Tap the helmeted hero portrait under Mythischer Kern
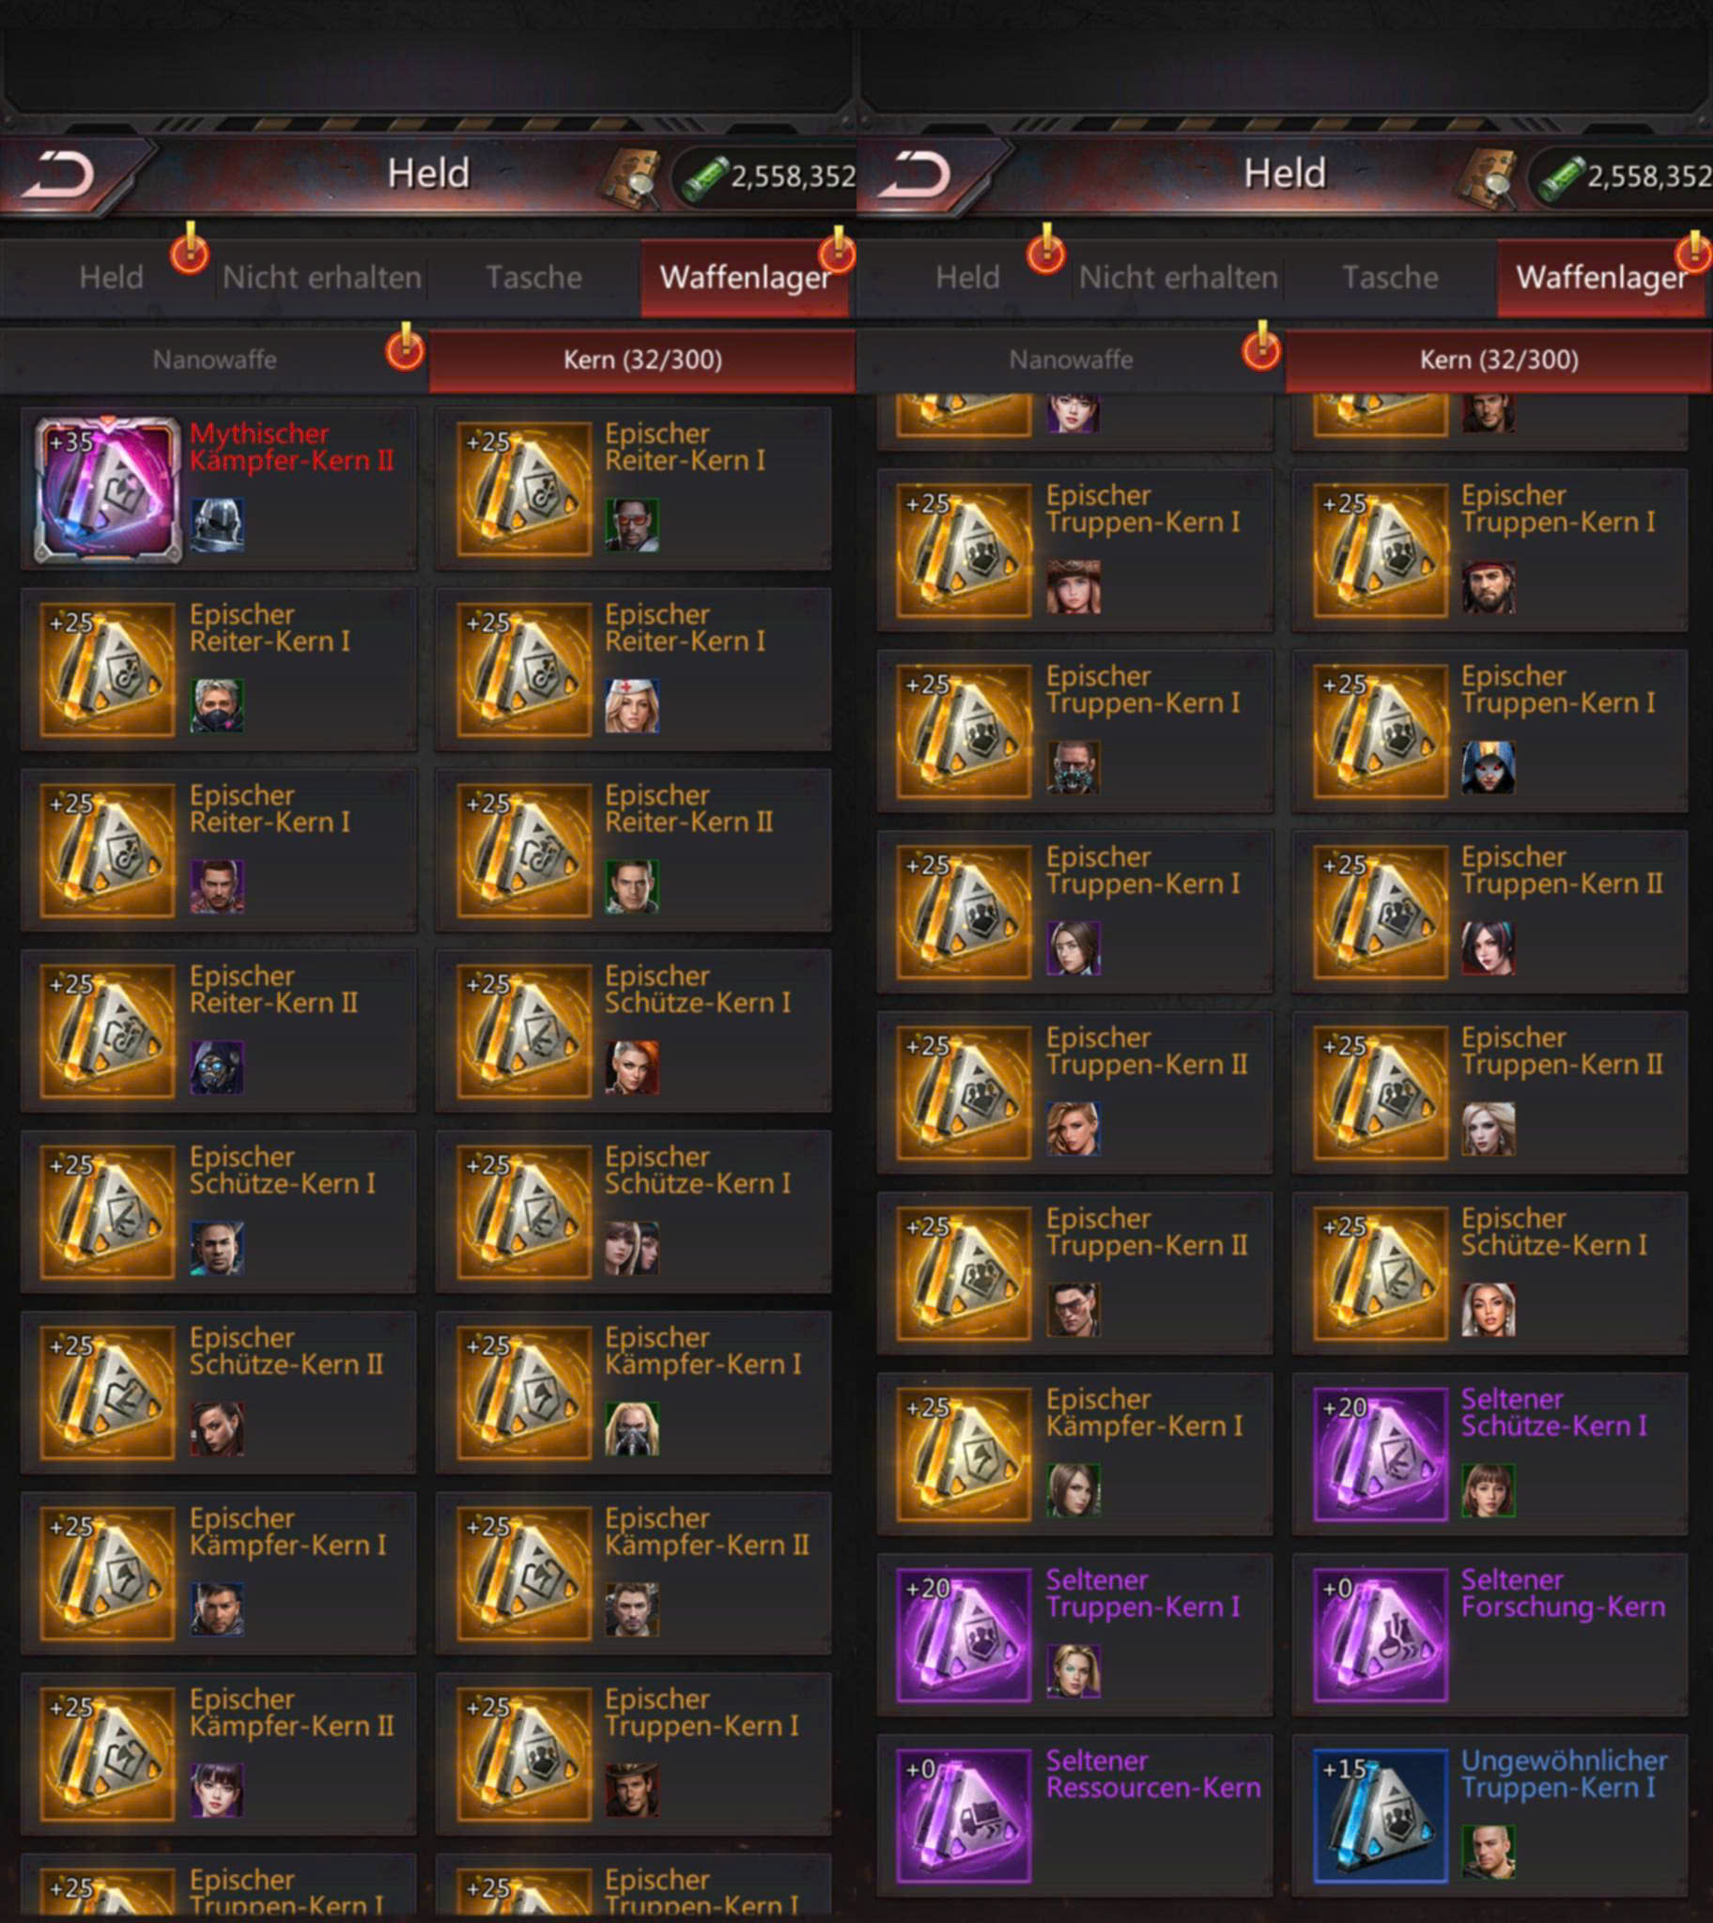The height and width of the screenshot is (1923, 1713). coord(218,525)
